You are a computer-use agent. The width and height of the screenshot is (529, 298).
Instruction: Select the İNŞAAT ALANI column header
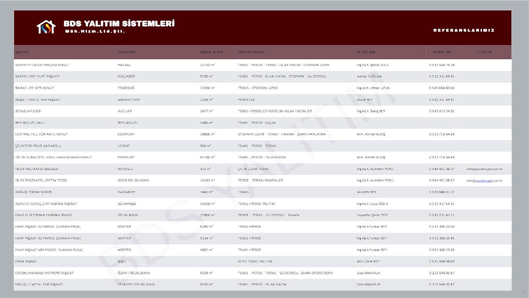[x=211, y=52]
